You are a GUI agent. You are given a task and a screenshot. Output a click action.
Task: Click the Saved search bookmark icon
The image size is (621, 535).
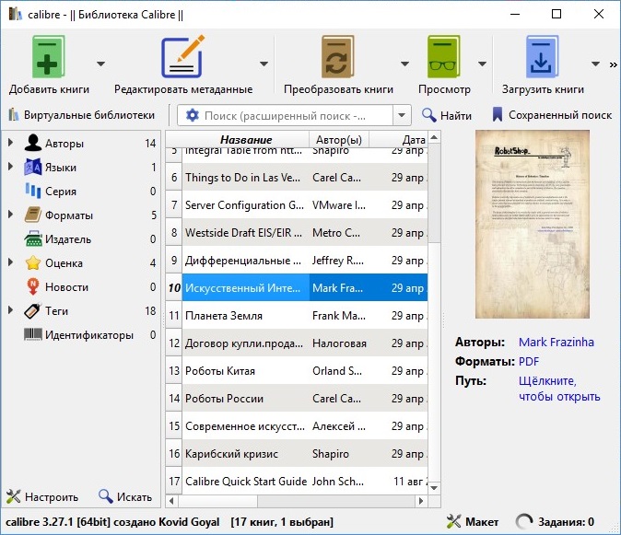497,115
